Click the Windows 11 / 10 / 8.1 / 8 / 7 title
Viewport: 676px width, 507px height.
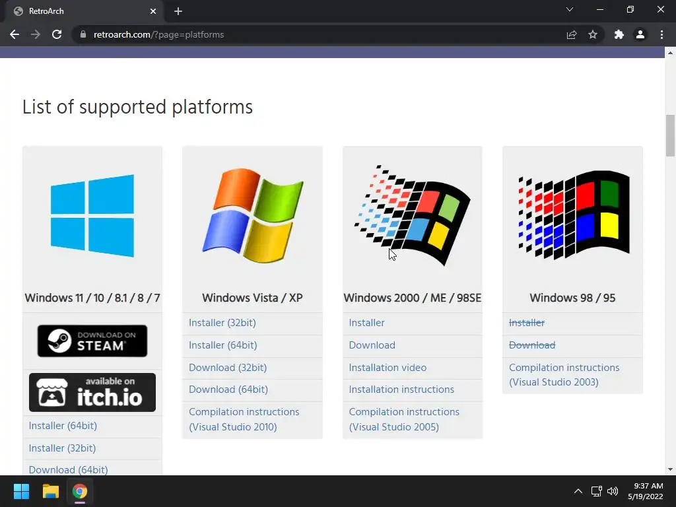click(x=92, y=298)
